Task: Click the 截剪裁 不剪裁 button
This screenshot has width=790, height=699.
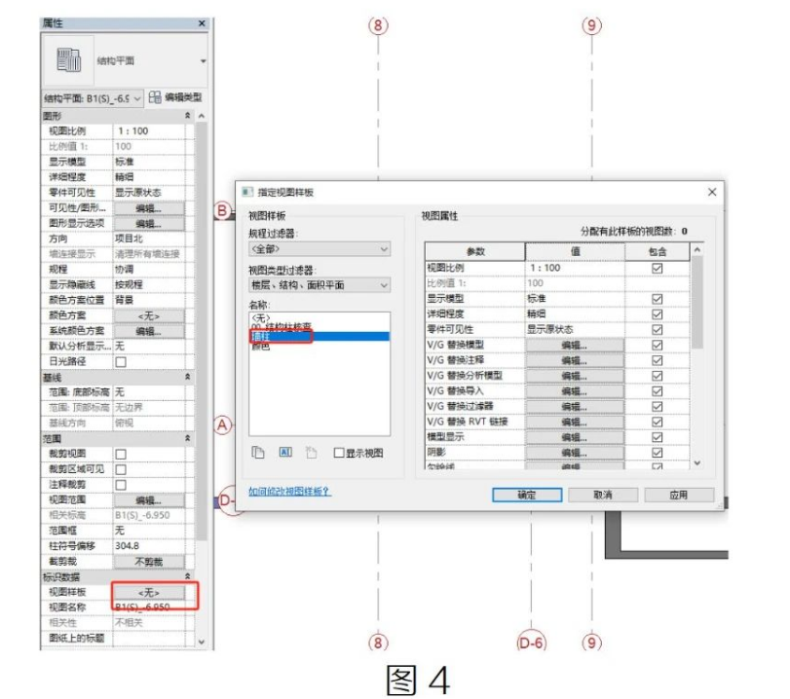Action: pyautogui.click(x=149, y=562)
